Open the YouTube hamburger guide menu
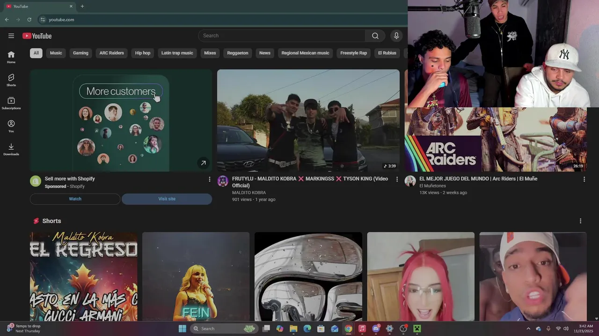Screen dimensions: 599x336 (11, 36)
